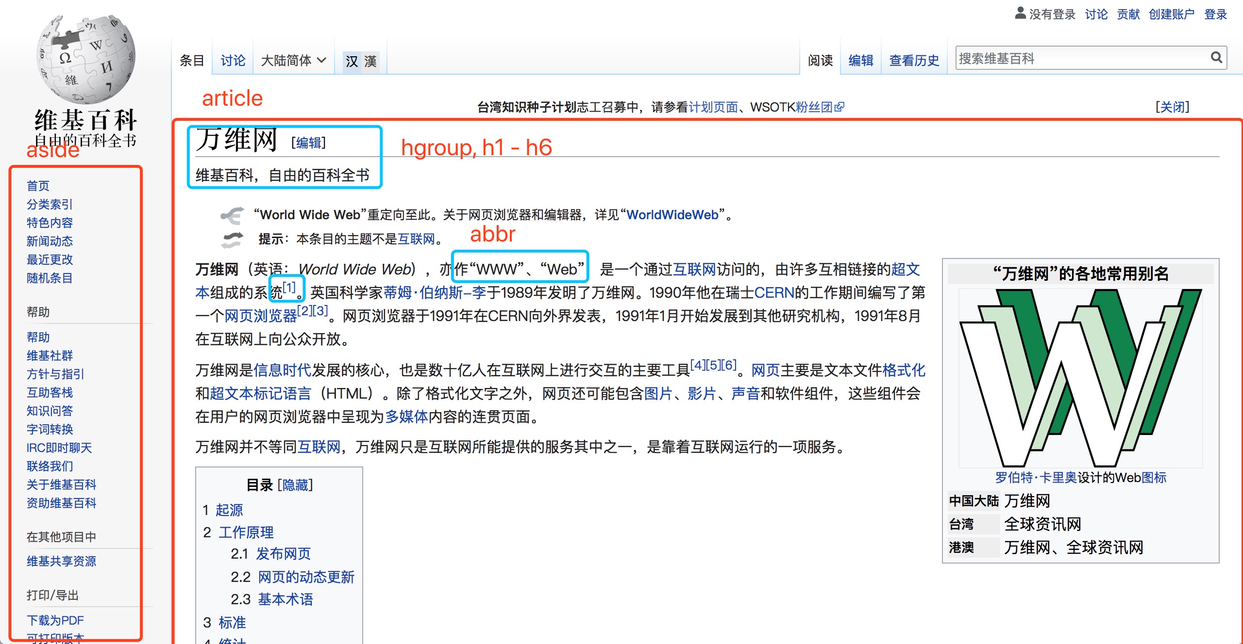Open the WorldWideWeb browser article link
Viewport: 1243px width, 644px height.
pyautogui.click(x=672, y=215)
